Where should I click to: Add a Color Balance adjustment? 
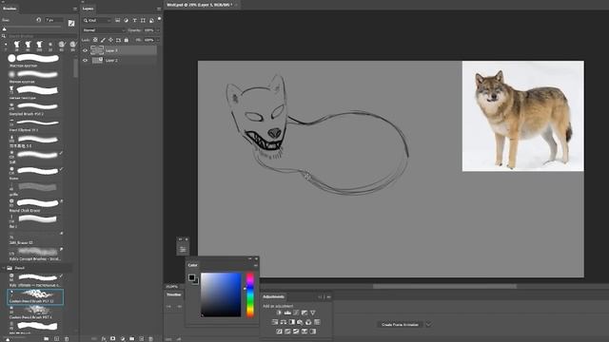284,322
